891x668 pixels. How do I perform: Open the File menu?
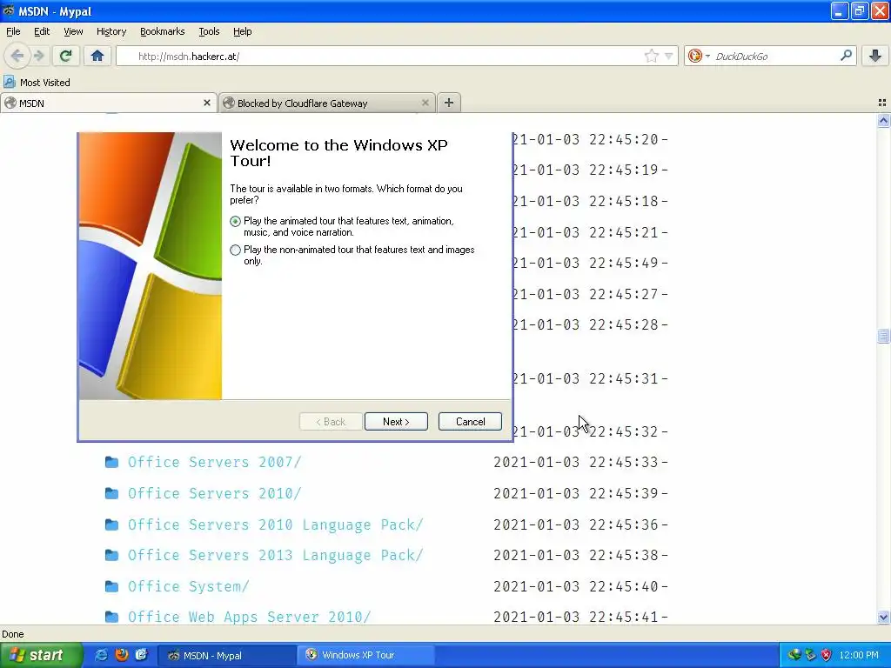pyautogui.click(x=13, y=31)
